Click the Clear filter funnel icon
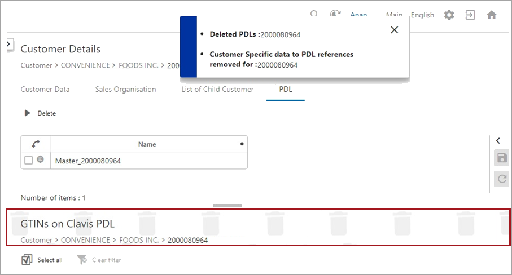This screenshot has height=275, width=512. coord(82,260)
